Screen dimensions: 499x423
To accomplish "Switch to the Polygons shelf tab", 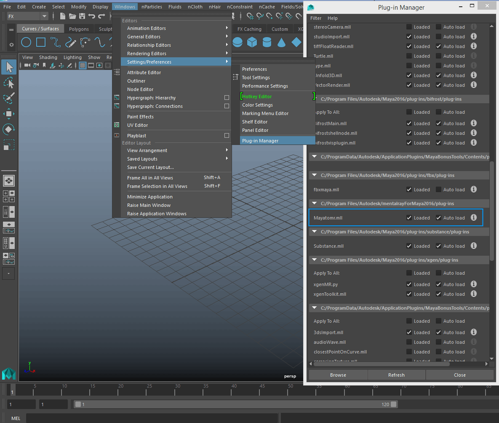I will [79, 29].
